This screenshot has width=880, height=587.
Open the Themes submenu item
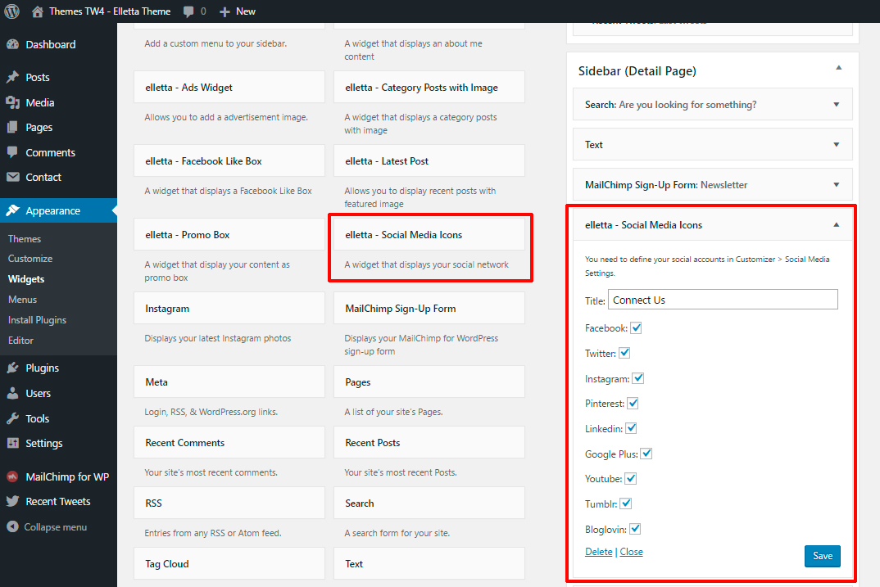coord(25,238)
